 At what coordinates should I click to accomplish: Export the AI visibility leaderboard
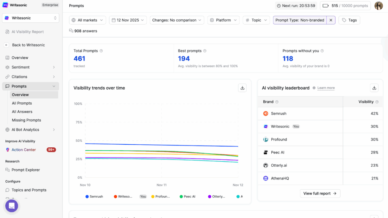(374, 88)
